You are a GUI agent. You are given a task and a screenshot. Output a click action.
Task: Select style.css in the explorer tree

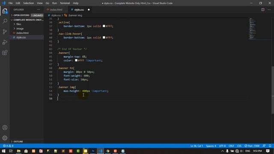pyautogui.click(x=21, y=37)
